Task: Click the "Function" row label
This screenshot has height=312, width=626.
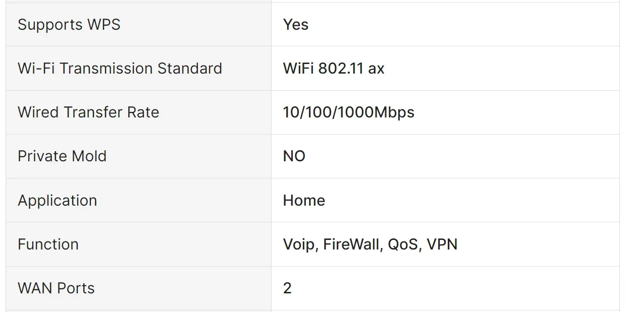Action: 48,244
